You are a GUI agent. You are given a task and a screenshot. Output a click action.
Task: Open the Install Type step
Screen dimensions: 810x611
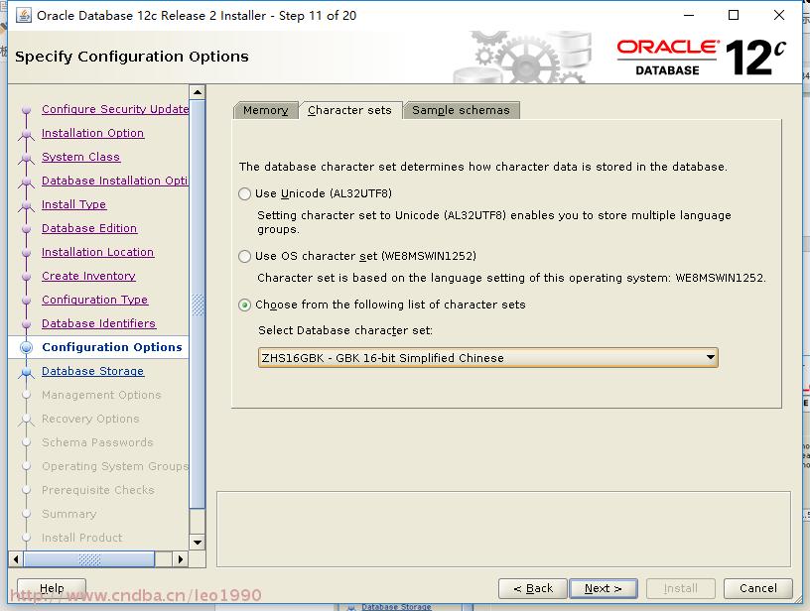click(73, 204)
